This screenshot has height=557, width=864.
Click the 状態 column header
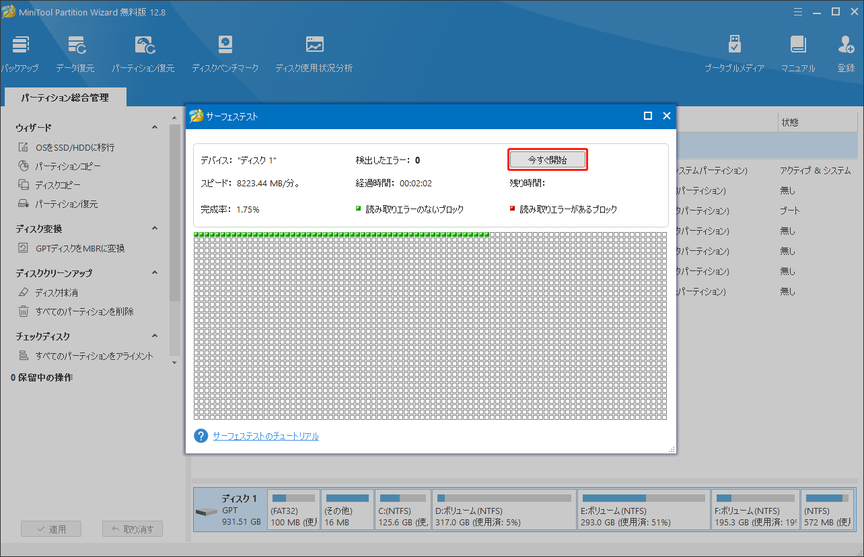point(818,122)
